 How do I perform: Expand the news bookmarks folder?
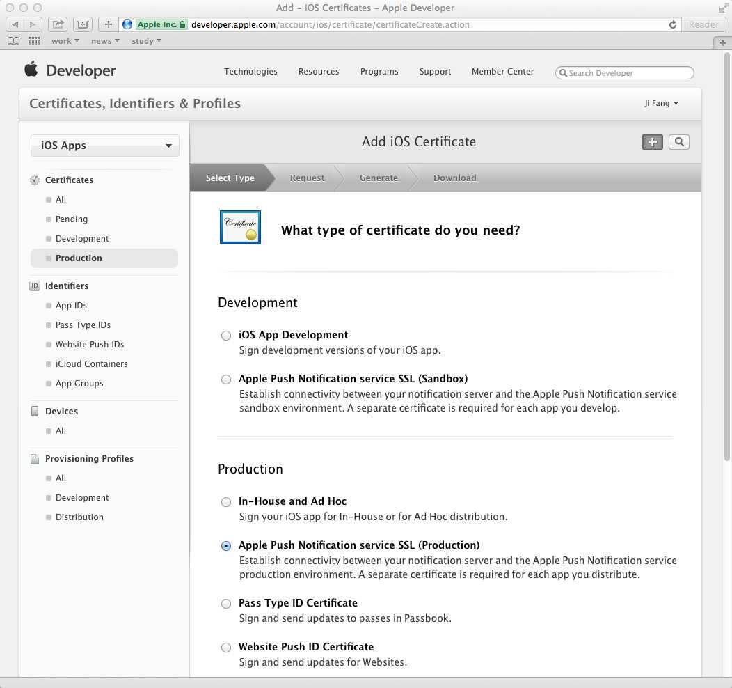[105, 41]
